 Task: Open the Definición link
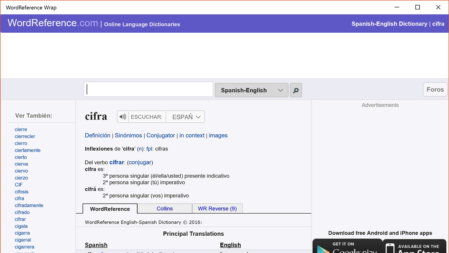[98, 135]
